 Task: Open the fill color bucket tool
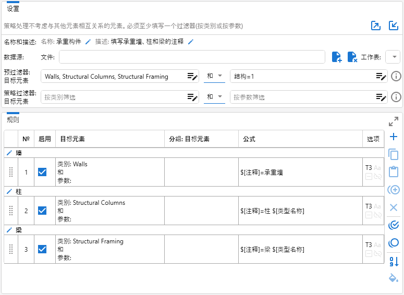tap(394, 278)
